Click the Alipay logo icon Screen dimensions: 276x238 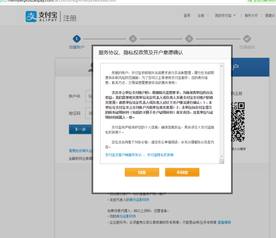31,16
